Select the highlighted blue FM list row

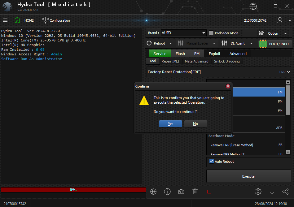259,92
